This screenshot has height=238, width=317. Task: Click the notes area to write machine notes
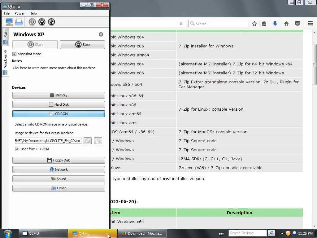(54, 68)
